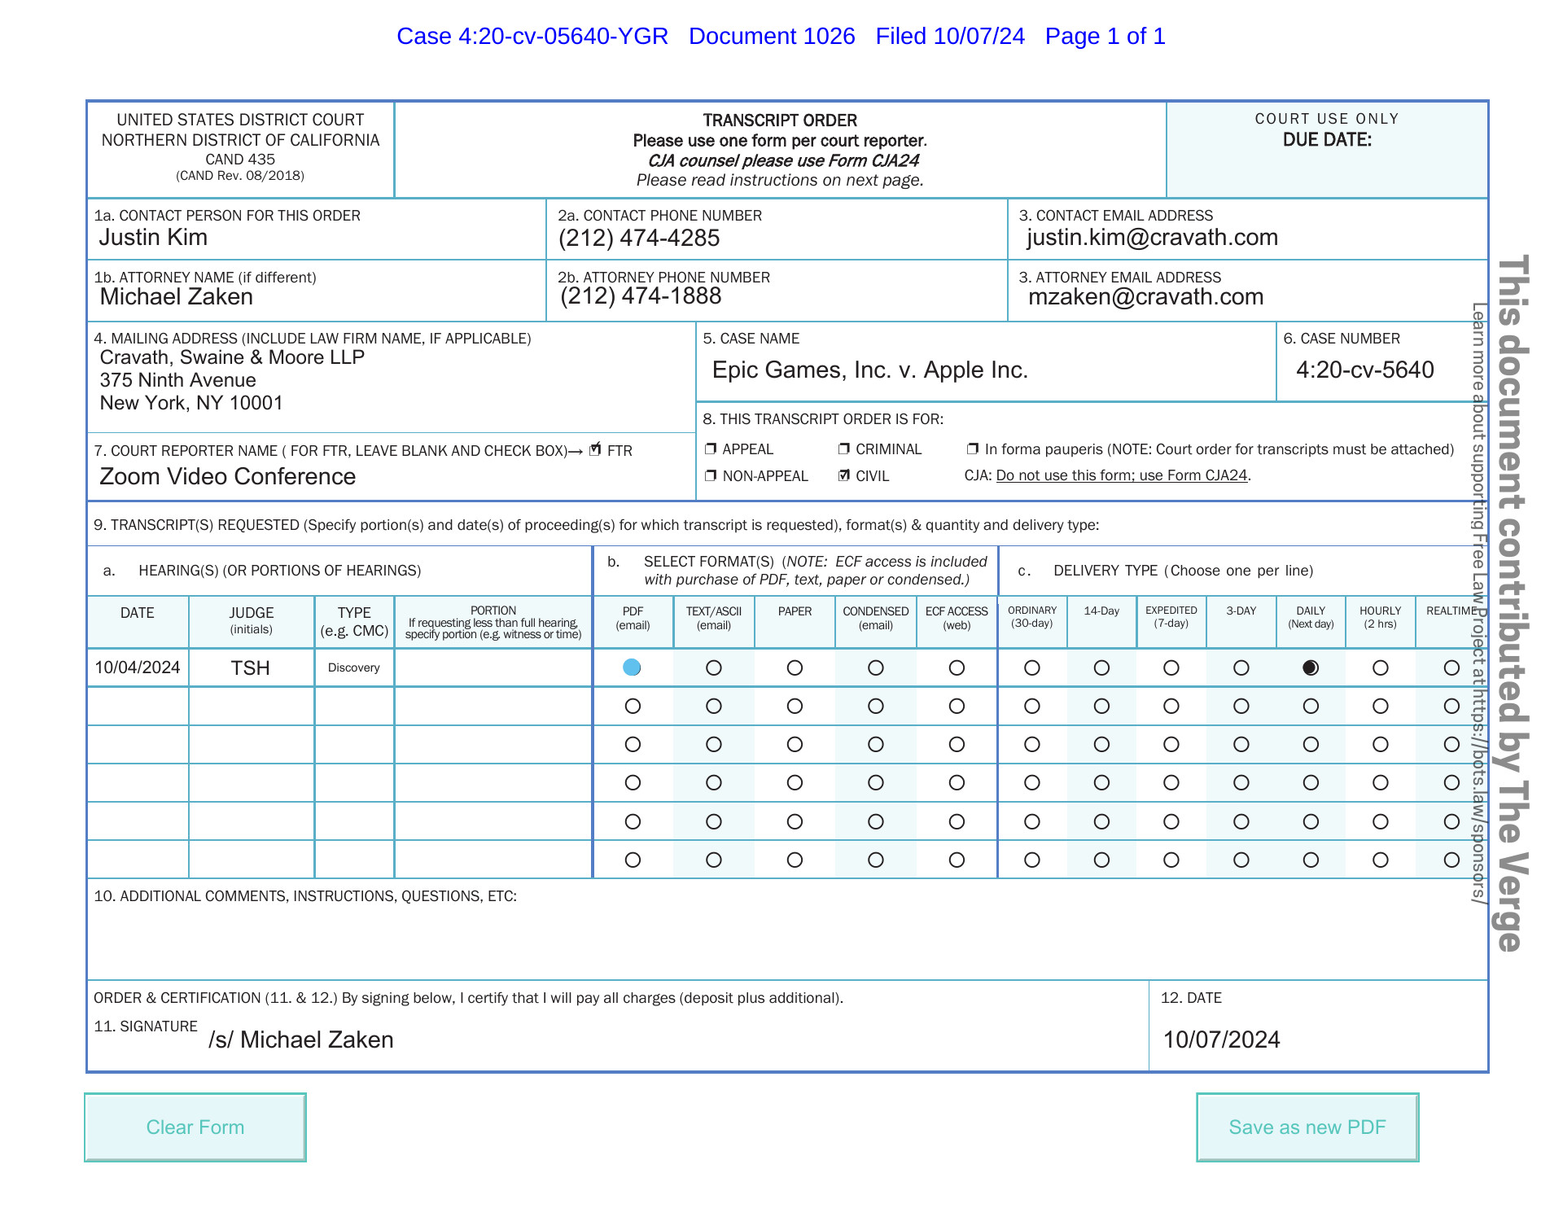
Task: Tick the CRIMINAL checkbox
Action: [844, 449]
